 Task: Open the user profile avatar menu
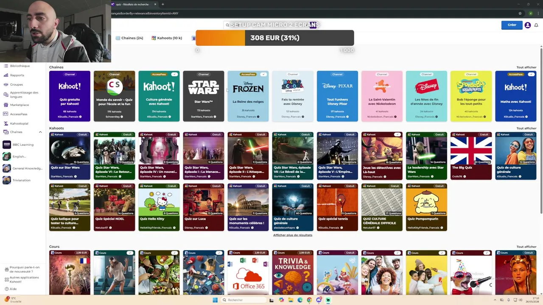[528, 25]
